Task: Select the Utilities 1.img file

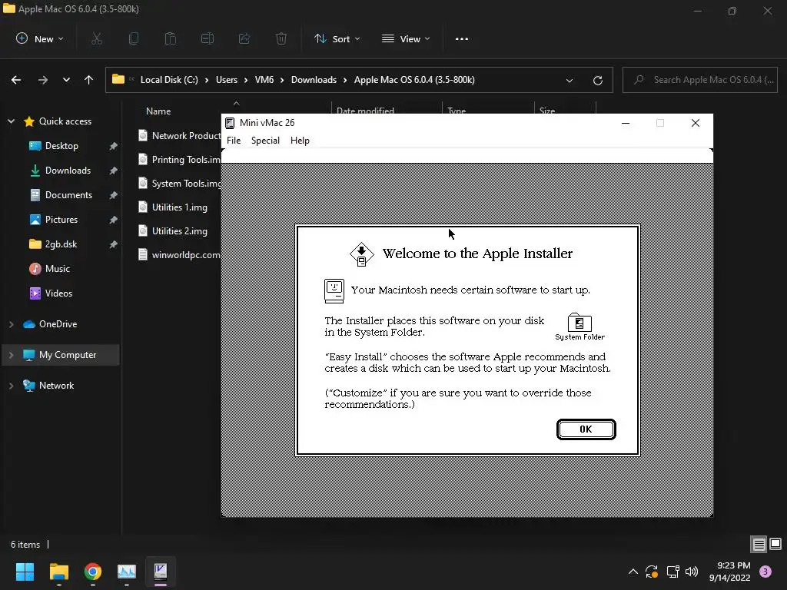Action: pyautogui.click(x=173, y=207)
